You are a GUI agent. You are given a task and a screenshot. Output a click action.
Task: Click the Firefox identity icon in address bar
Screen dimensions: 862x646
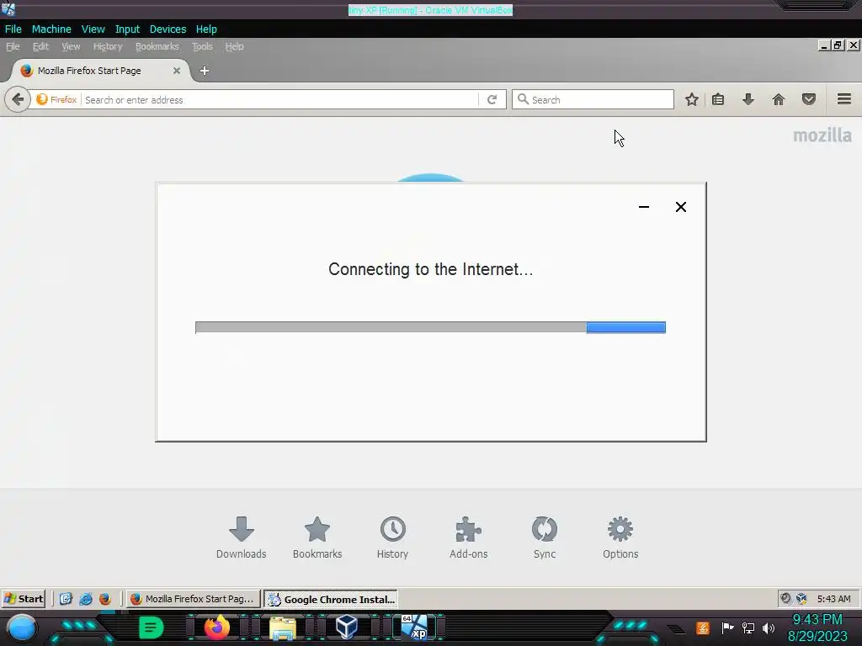coord(56,99)
